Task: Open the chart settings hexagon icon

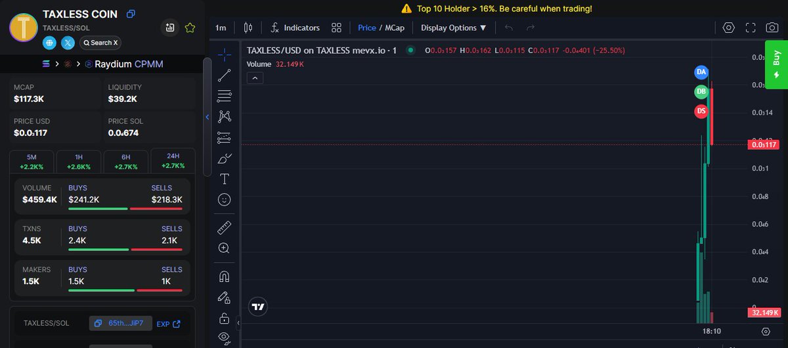Action: 728,28
